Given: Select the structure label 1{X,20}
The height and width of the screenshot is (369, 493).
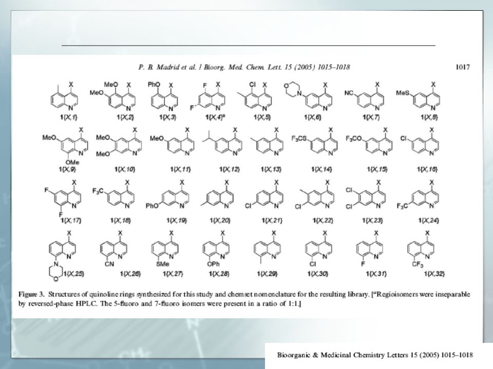Looking at the screenshot, I should (220, 220).
